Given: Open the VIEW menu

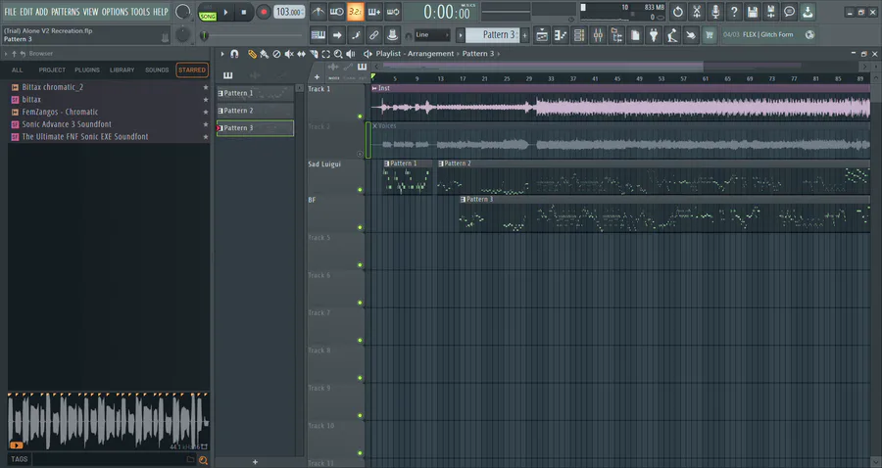Looking at the screenshot, I should pyautogui.click(x=90, y=12).
